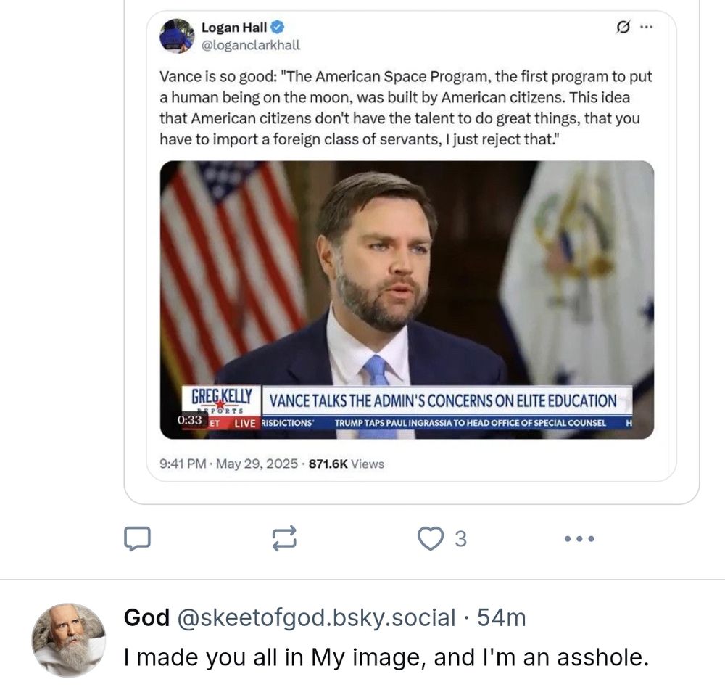
Task: Open the @loganclarkhall handle link
Action: tap(250, 45)
